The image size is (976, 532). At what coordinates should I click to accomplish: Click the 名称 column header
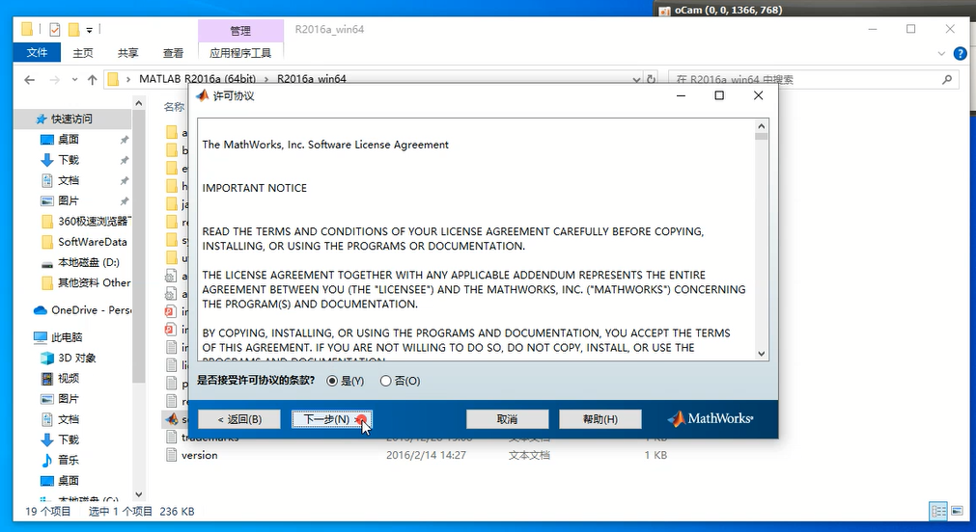coord(175,107)
